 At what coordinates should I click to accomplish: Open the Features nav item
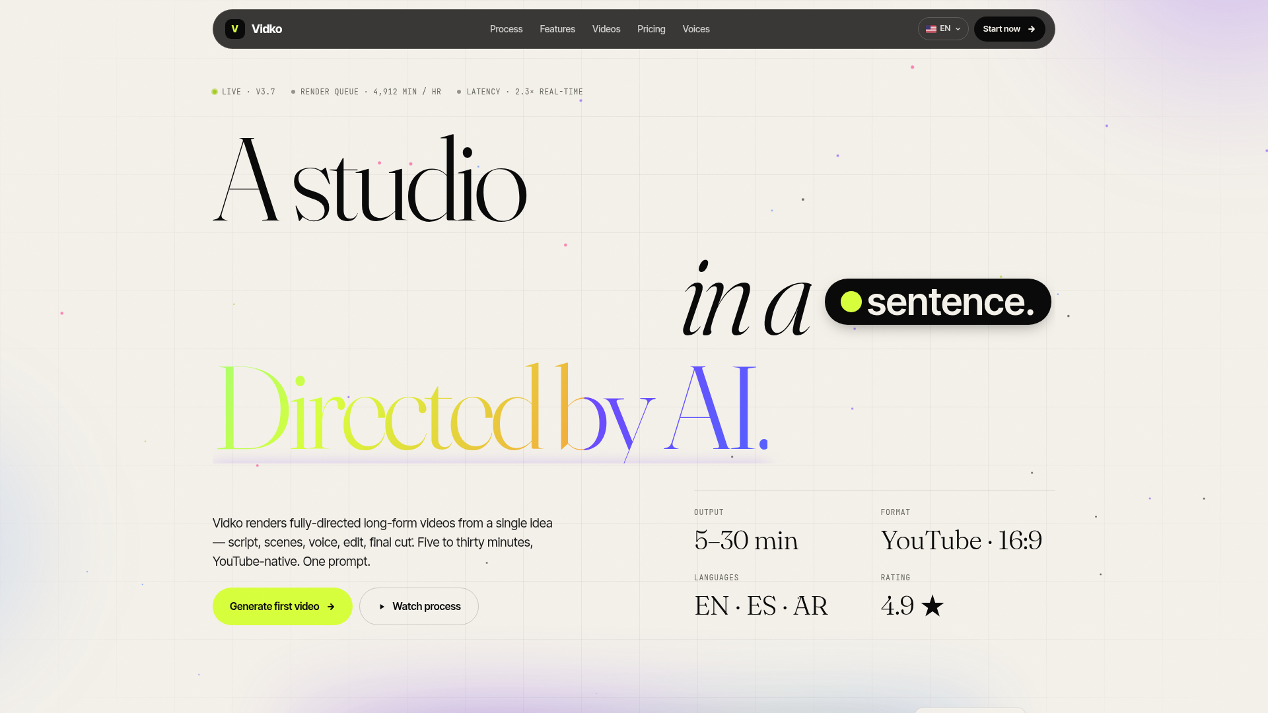pyautogui.click(x=557, y=29)
